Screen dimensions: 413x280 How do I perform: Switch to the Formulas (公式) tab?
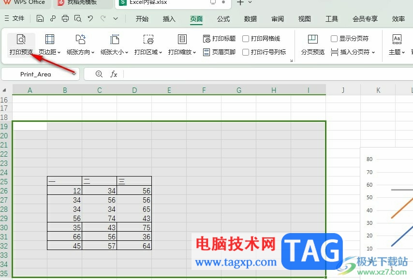(223, 19)
